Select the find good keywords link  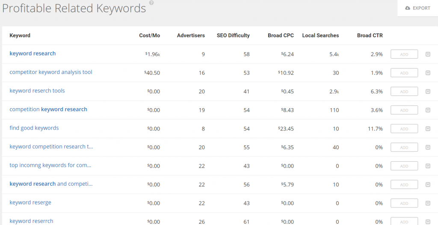34,128
